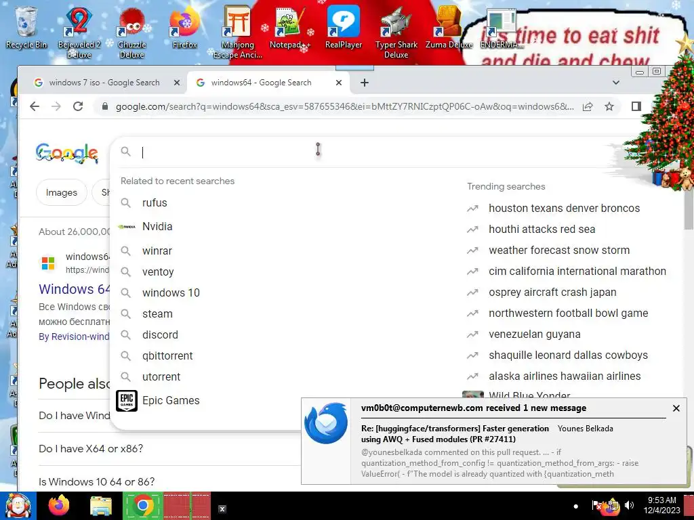This screenshot has width=694, height=520.
Task: Dismiss the Thunderbird notification with X
Action: [x=676, y=408]
